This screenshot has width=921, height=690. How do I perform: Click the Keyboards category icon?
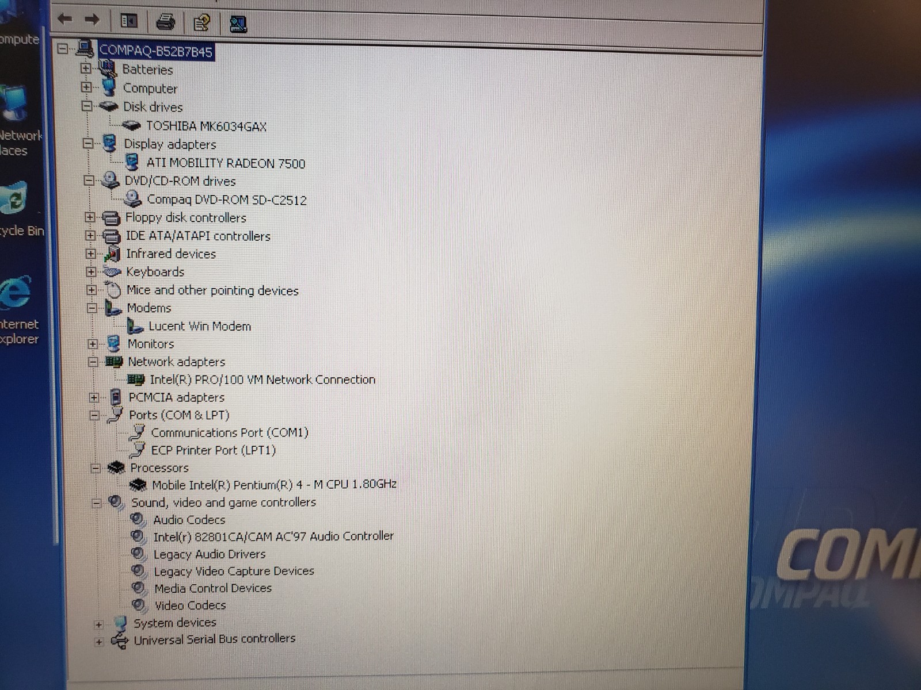(112, 272)
